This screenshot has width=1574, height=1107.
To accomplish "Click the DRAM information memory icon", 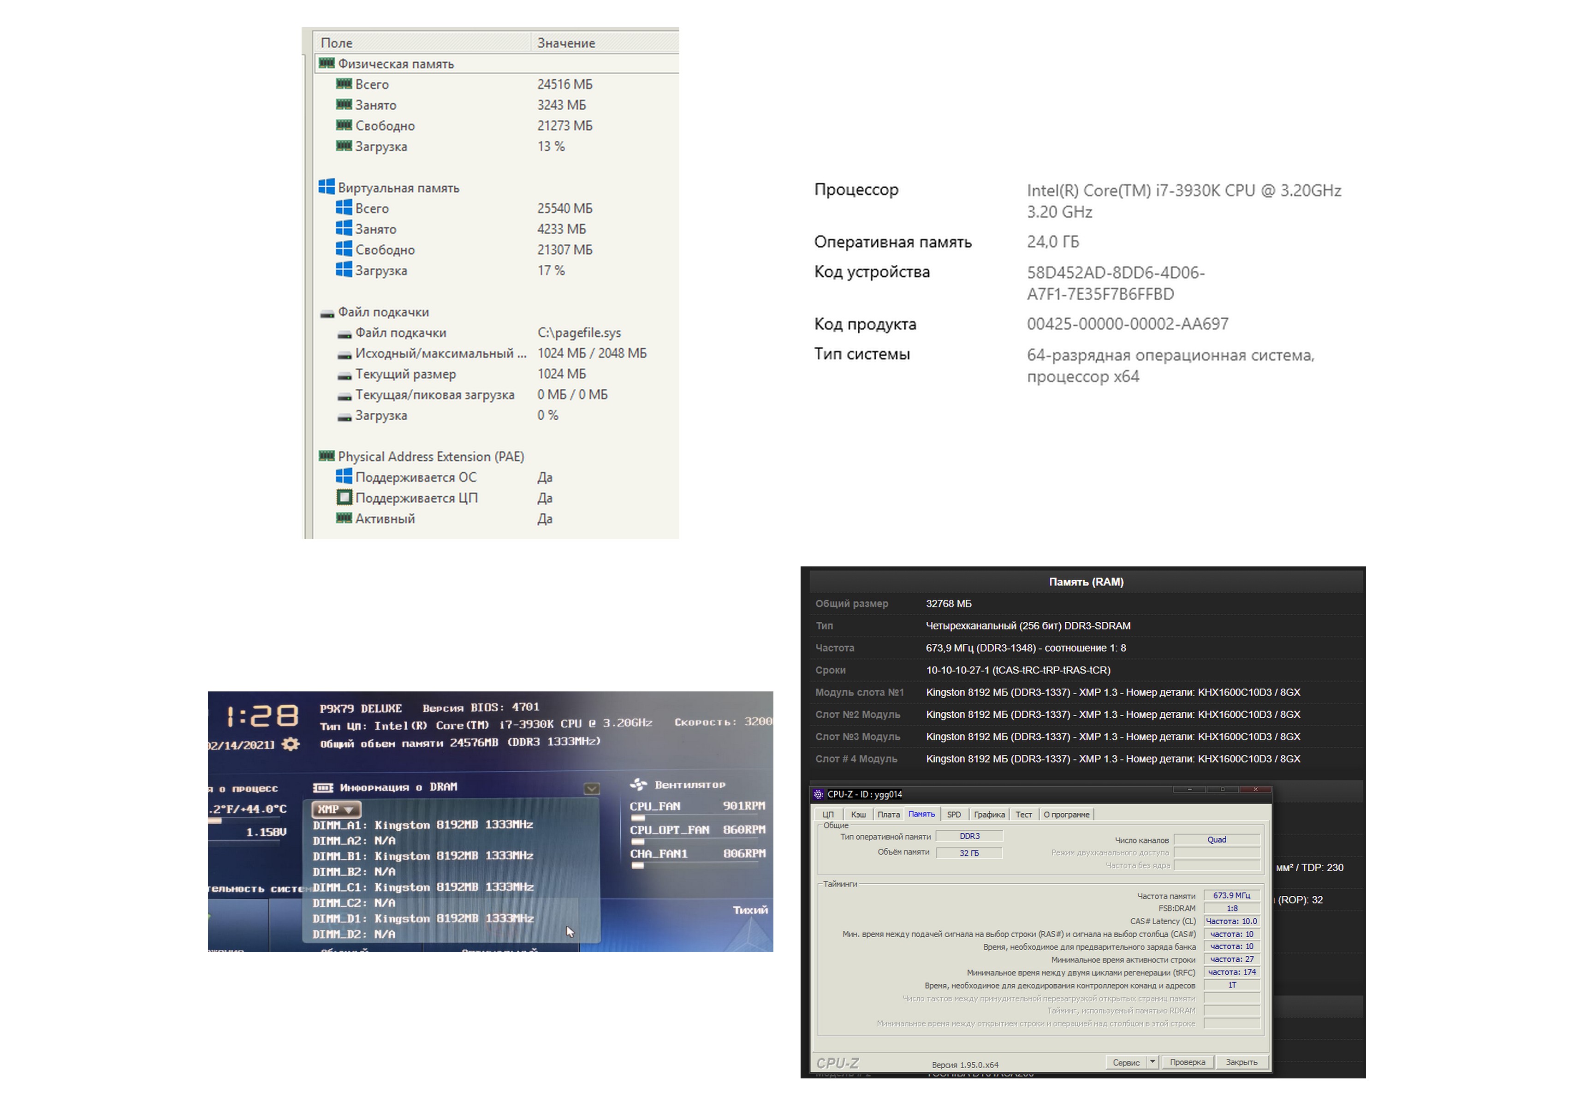I will click(323, 787).
